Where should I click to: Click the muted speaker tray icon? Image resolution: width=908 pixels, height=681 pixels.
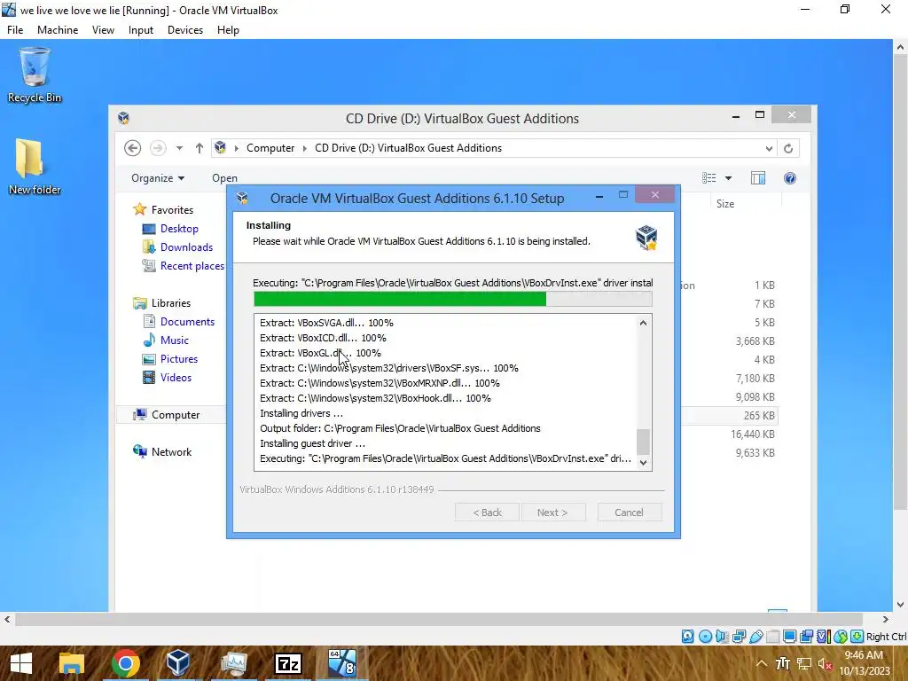click(x=826, y=664)
